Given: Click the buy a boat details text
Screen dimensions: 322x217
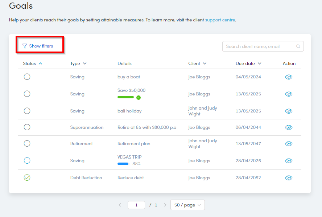Looking at the screenshot, I should click(x=129, y=77).
